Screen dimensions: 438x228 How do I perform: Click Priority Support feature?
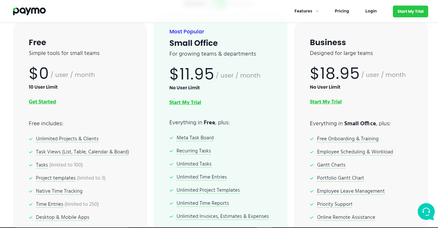(335, 204)
